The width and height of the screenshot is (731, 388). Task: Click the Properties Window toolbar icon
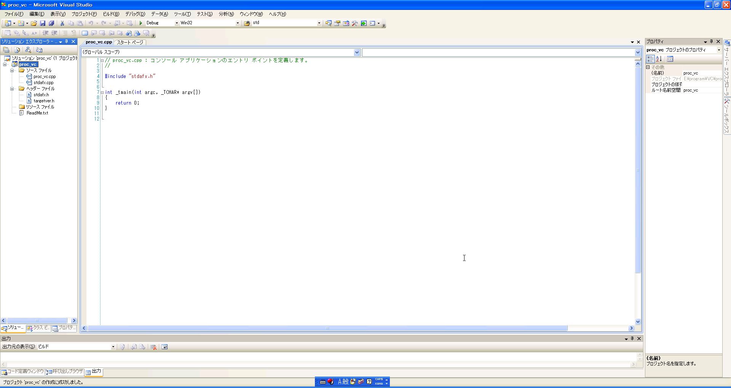(337, 23)
